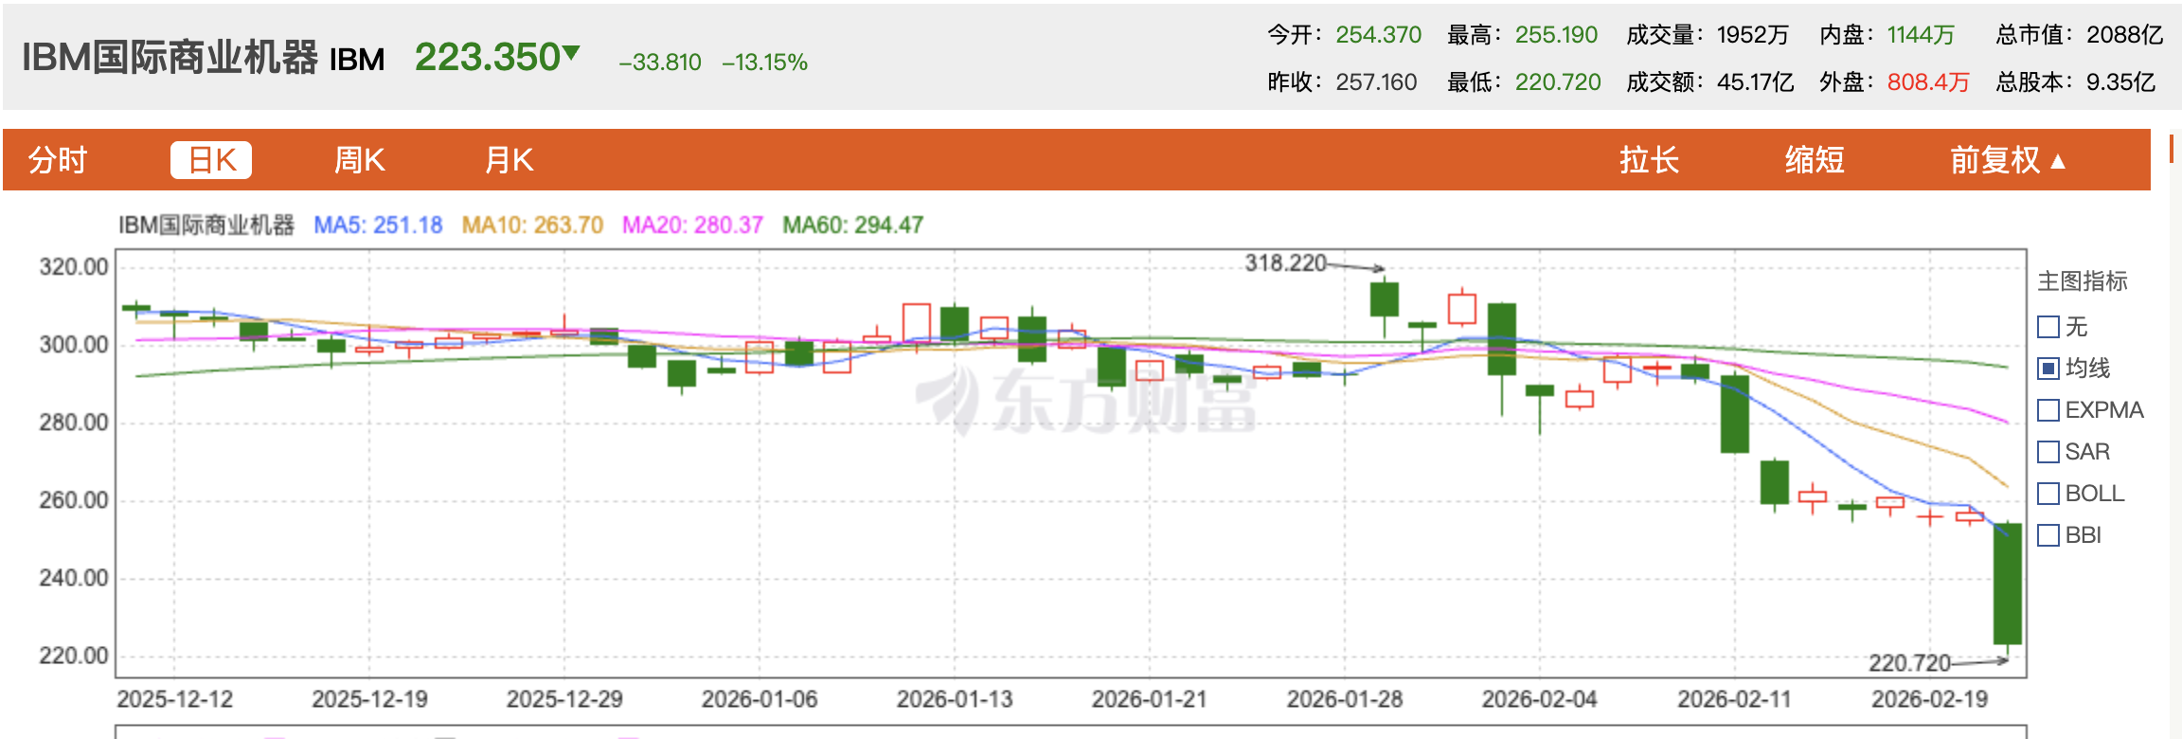
Task: Click the MA60 legend label
Action: click(x=852, y=225)
